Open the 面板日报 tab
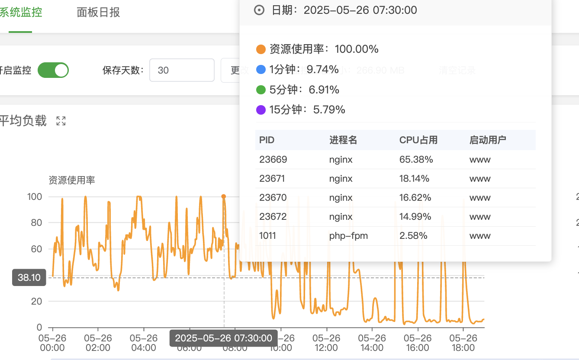This screenshot has height=360, width=579. pos(98,12)
